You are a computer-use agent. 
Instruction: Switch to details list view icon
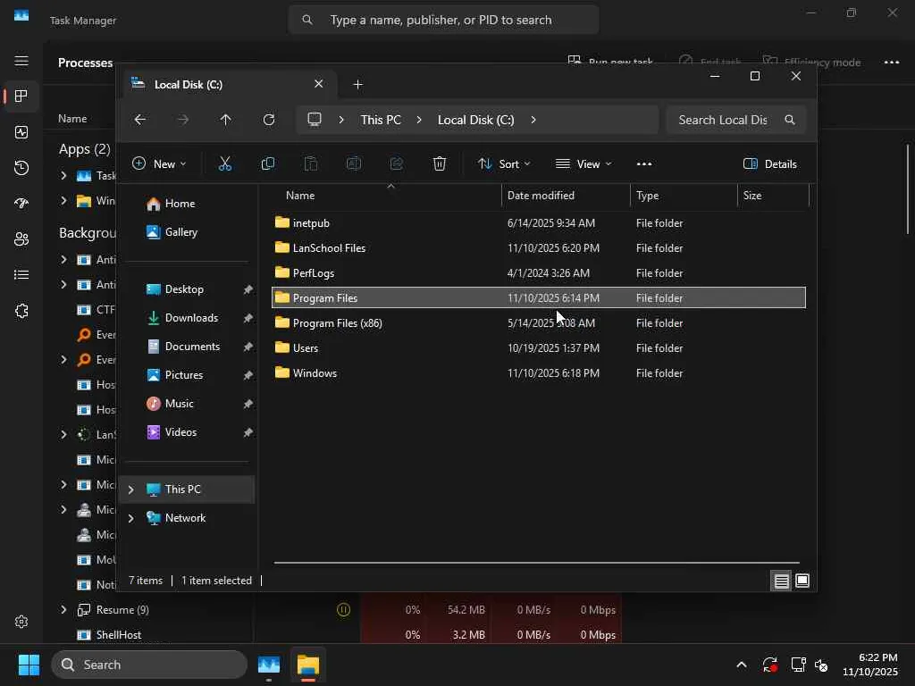pyautogui.click(x=781, y=581)
